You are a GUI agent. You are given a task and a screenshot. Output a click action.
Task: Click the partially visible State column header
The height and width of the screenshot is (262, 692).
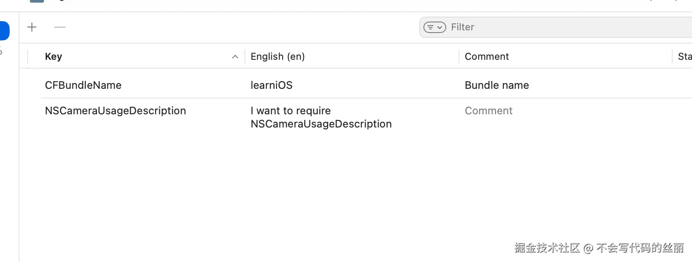684,57
